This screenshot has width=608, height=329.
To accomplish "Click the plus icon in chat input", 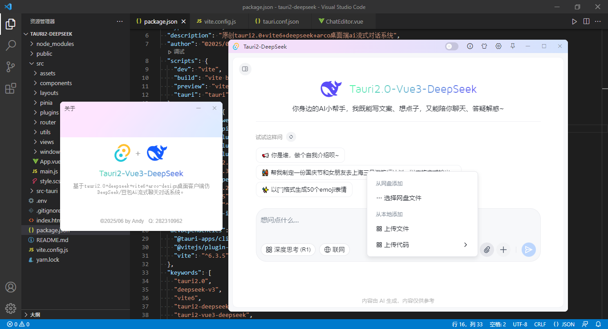I will (x=503, y=250).
